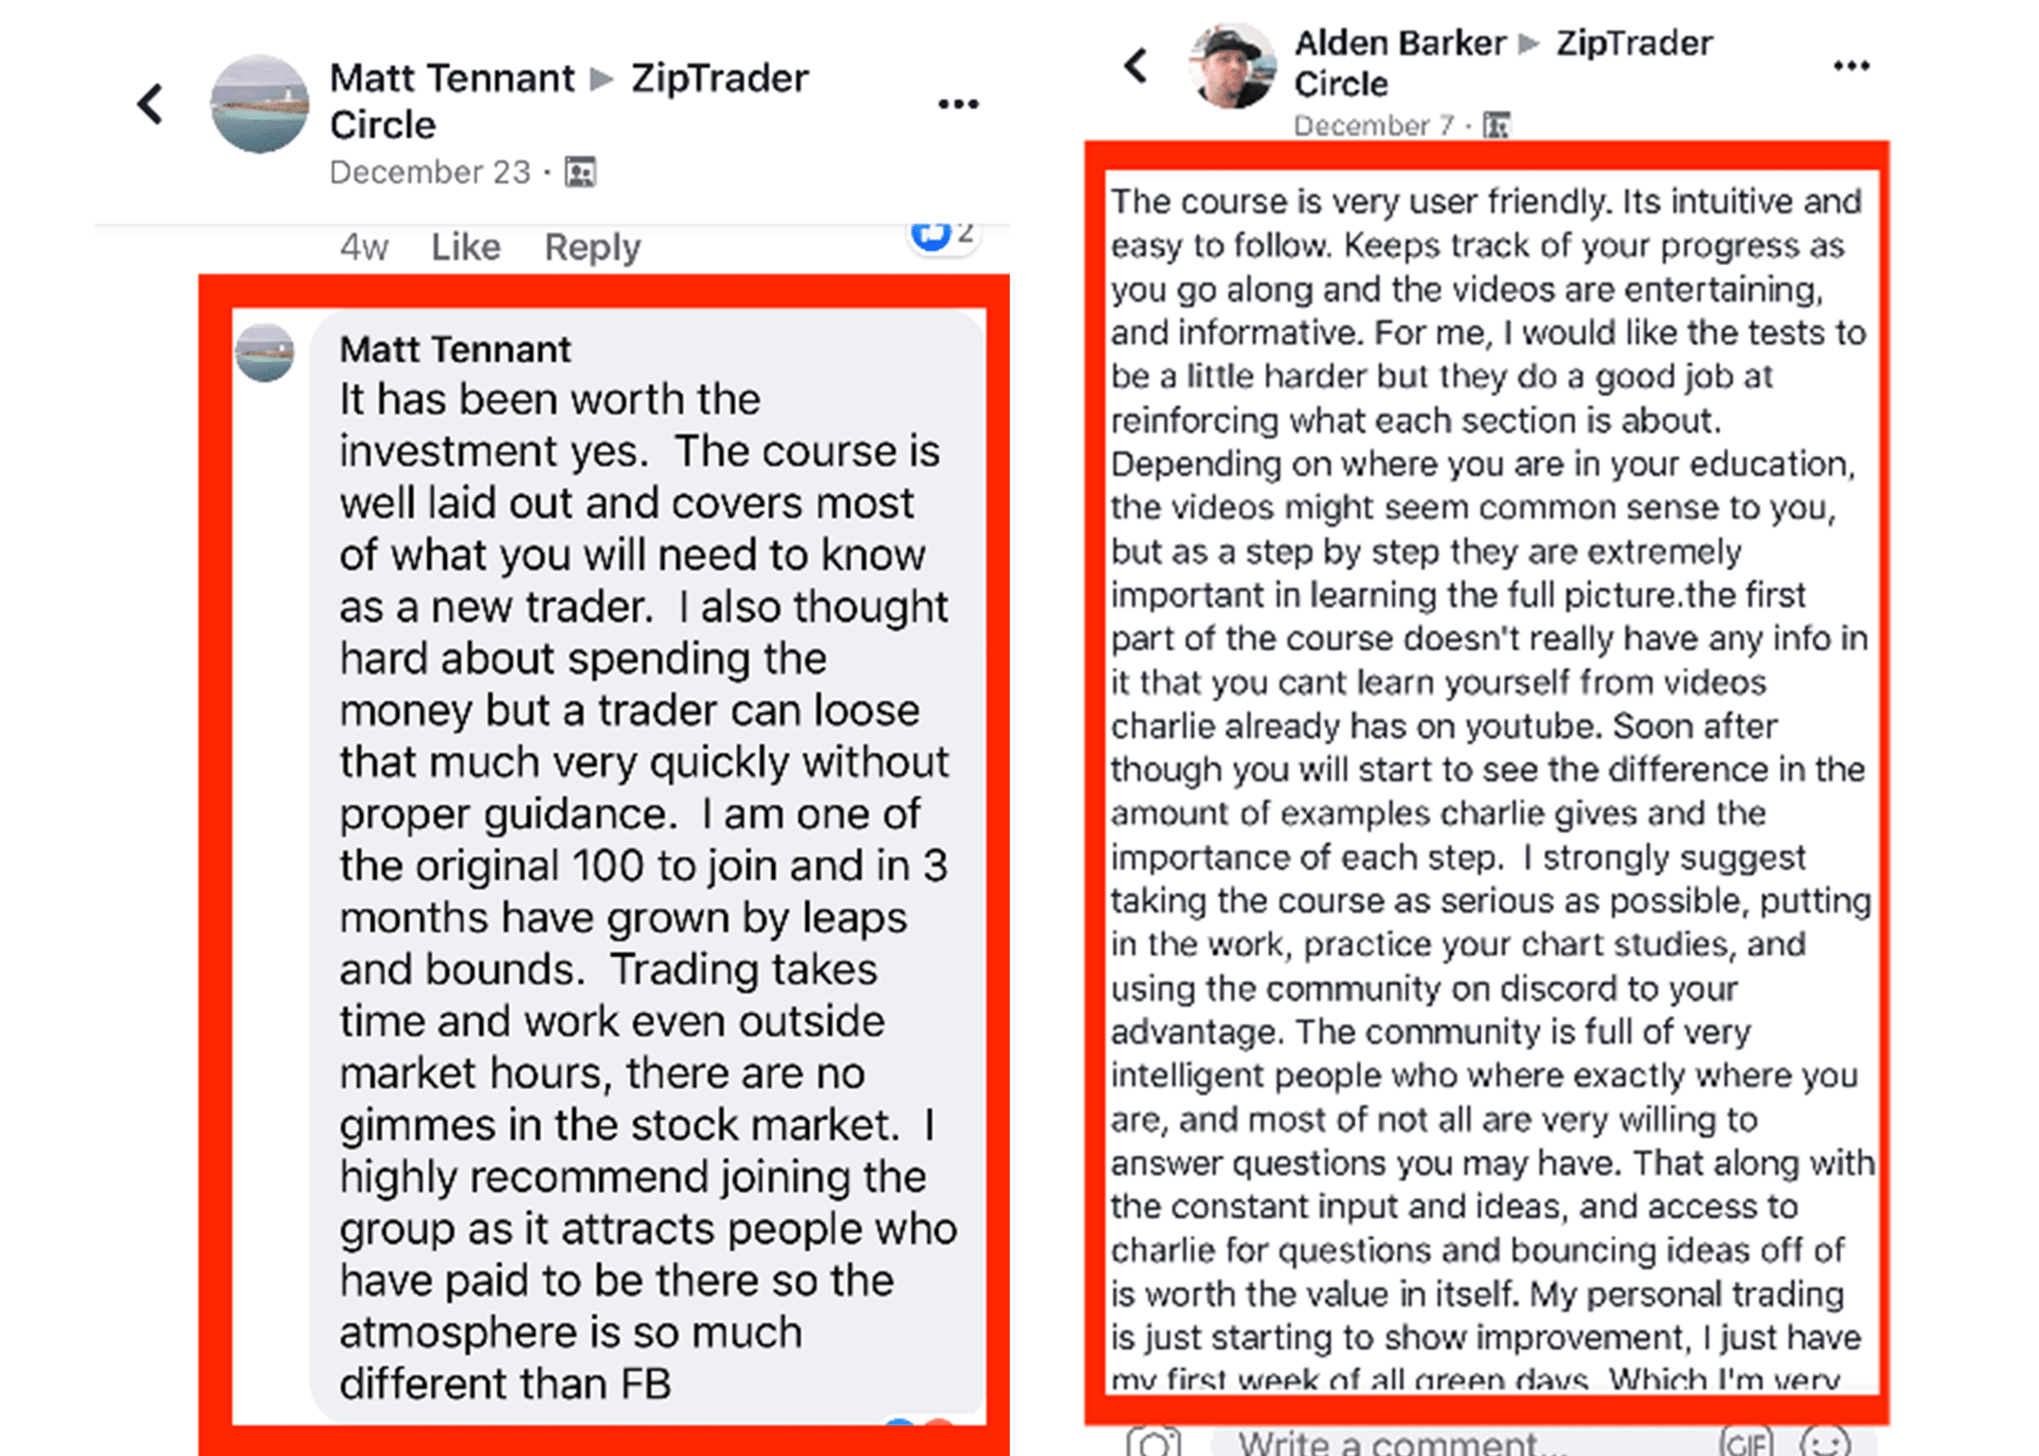Screen dimensions: 2039x1456
Task: Click Matt Tennant's profile picture in post header
Action: [x=259, y=104]
